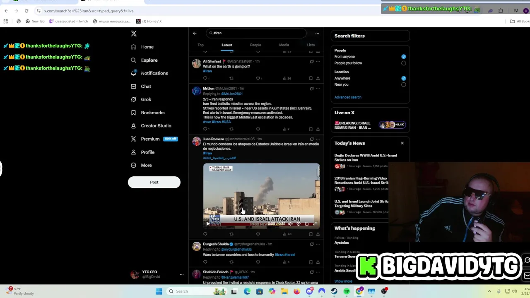This screenshot has width=530, height=298.
Task: Open more options on MrLion's post
Action: pyautogui.click(x=318, y=89)
